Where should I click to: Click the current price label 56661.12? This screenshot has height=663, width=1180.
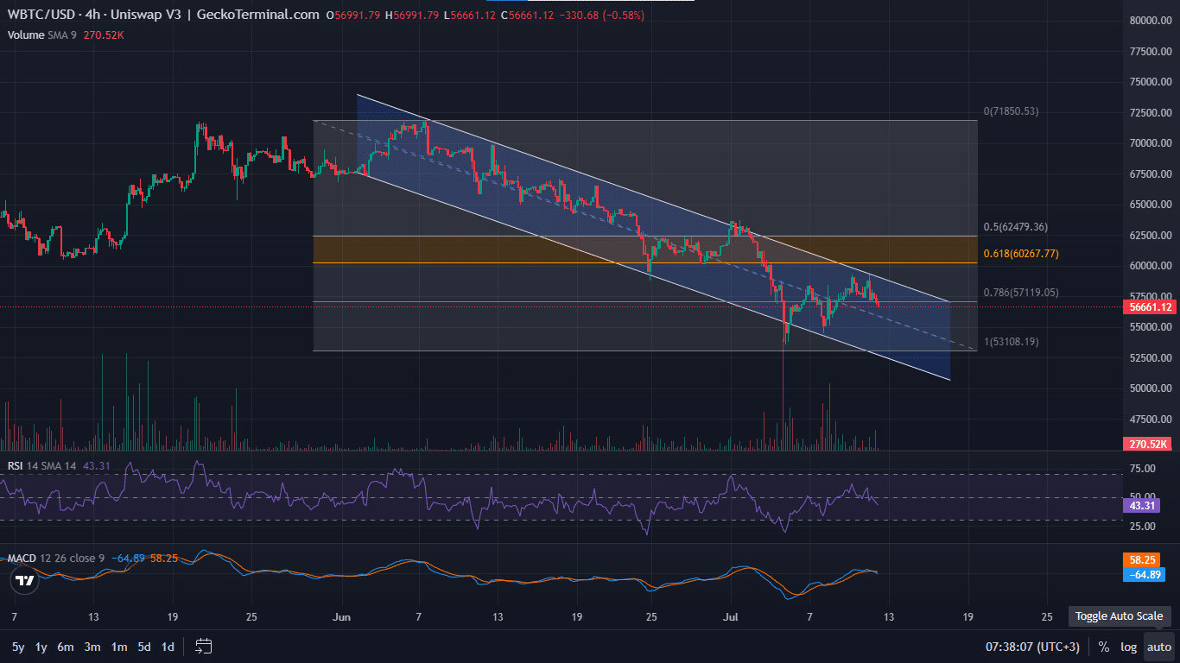click(x=1148, y=306)
